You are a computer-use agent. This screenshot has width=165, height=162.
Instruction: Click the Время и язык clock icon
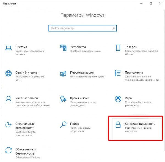pyautogui.click(x=63, y=99)
